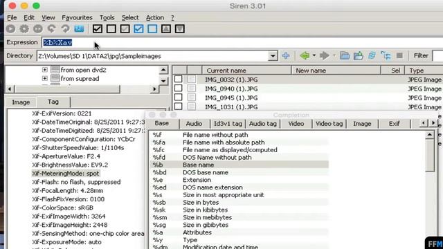This screenshot has width=443, height=249.
Task: Open the Directory path dropdown arrow
Action: click(273, 56)
